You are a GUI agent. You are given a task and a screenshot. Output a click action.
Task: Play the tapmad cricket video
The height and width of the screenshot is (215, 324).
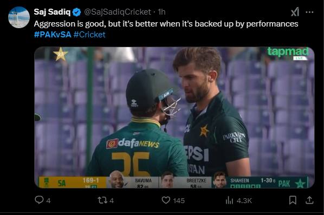(x=174, y=118)
